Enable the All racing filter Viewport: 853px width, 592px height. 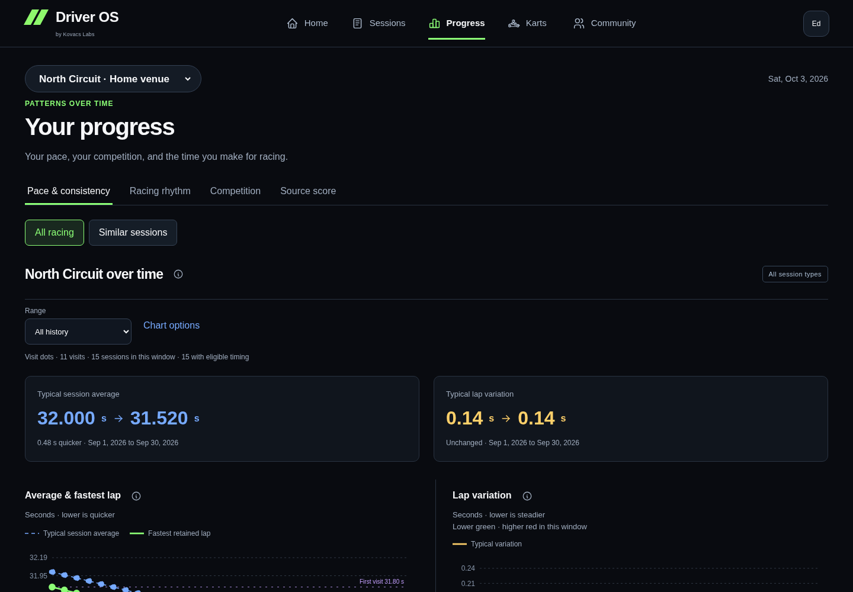pyautogui.click(x=54, y=233)
